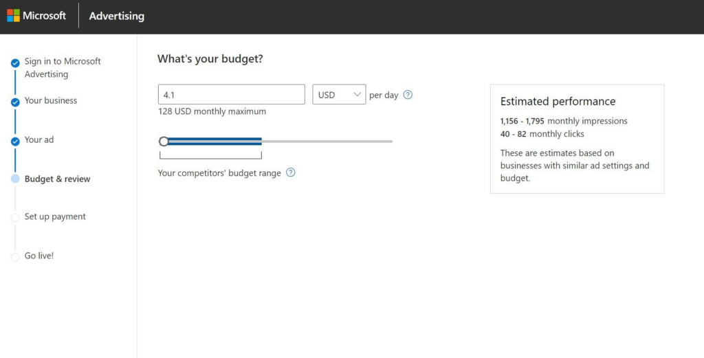
Task: Open competitors' budget range help icon
Action: point(291,172)
